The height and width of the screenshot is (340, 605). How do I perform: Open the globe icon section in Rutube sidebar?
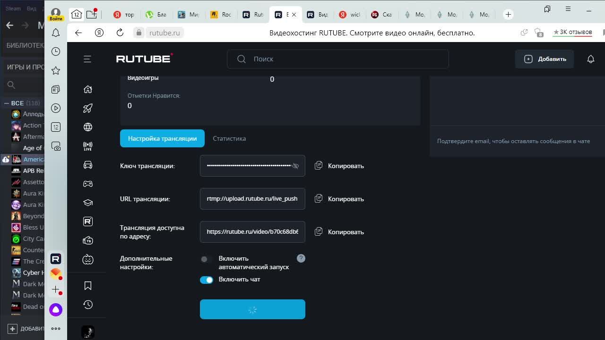tap(87, 127)
